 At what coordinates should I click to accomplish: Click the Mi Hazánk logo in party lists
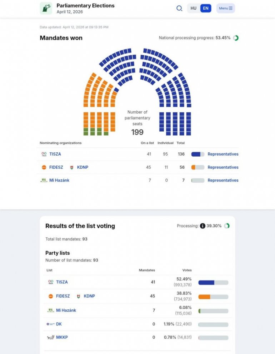tap(51, 310)
